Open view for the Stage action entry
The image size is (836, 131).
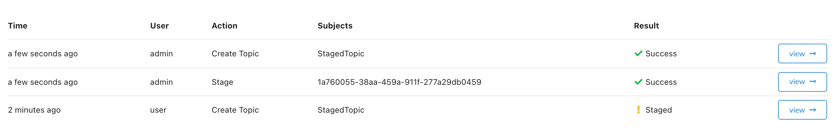coord(802,82)
